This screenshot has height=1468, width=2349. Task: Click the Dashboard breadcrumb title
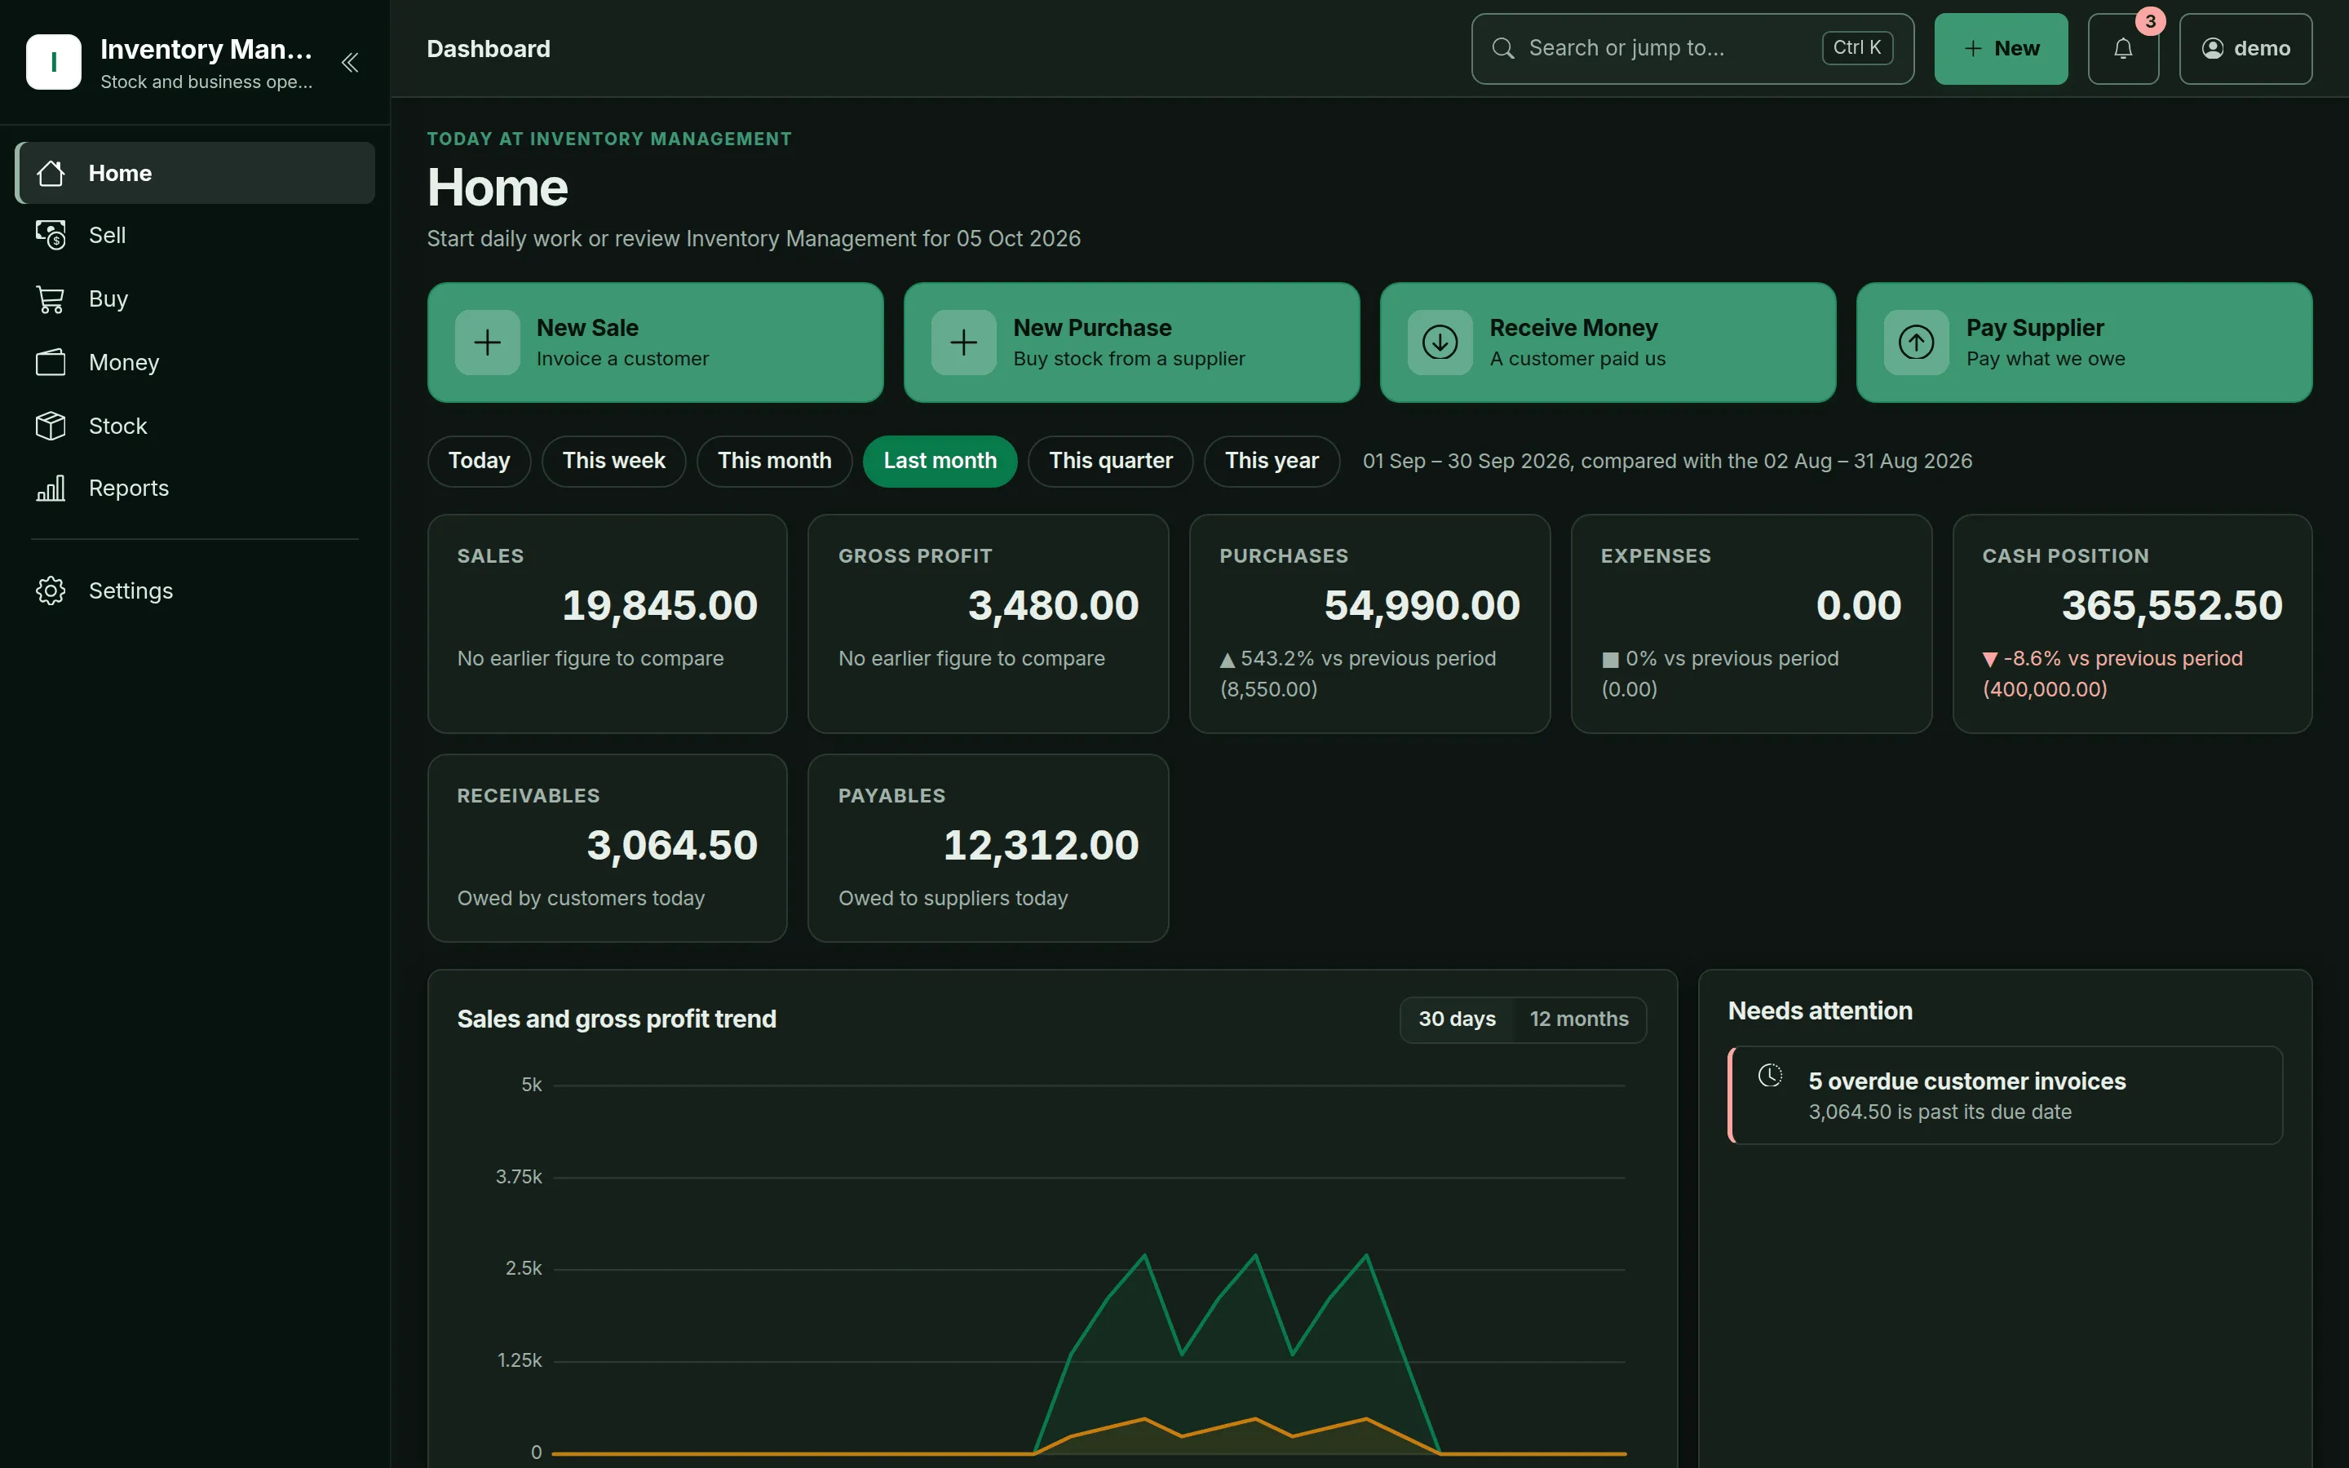click(489, 49)
